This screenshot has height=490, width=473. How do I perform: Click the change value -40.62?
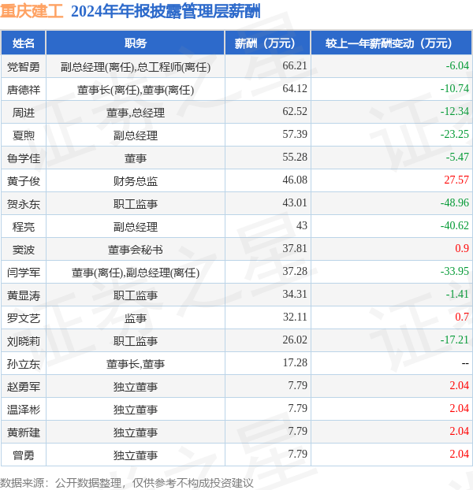[455, 225]
